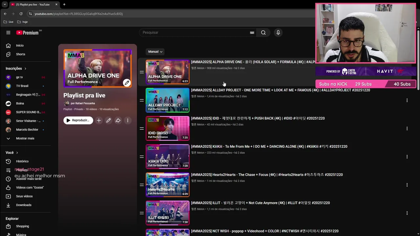Viewport: 420px width, 236px height.
Task: Click the browser address bar URL
Action: pyautogui.click(x=79, y=14)
